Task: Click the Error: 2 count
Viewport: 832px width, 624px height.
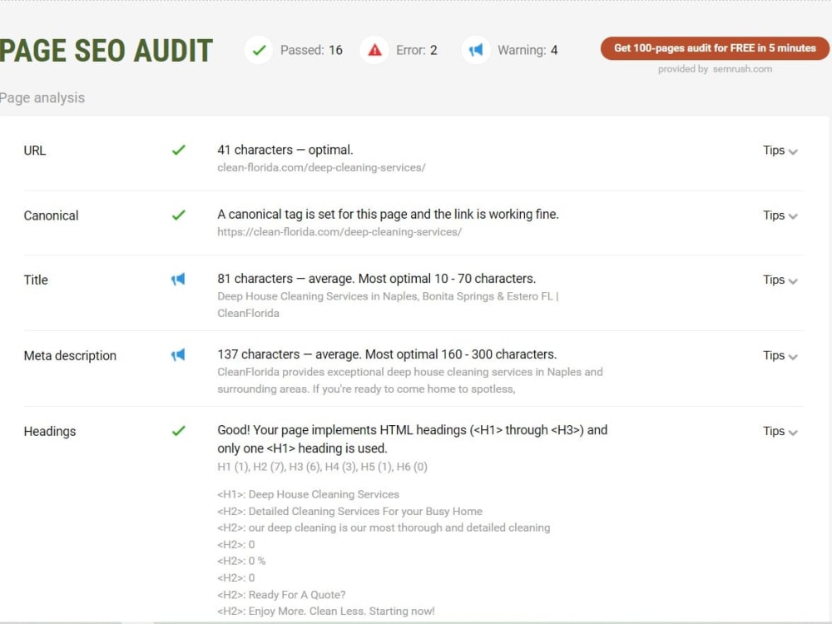Action: (417, 51)
